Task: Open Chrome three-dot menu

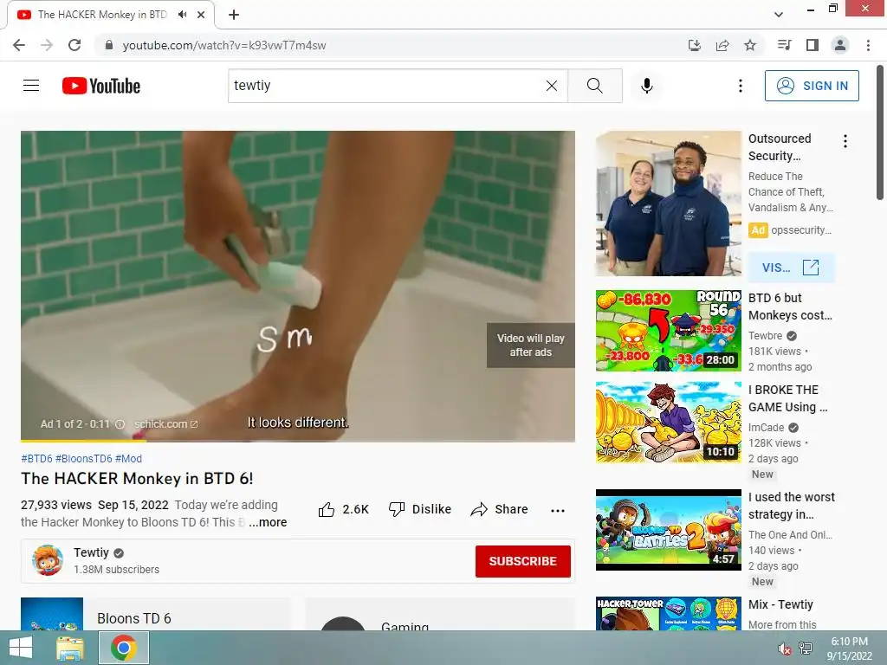Action: (868, 45)
